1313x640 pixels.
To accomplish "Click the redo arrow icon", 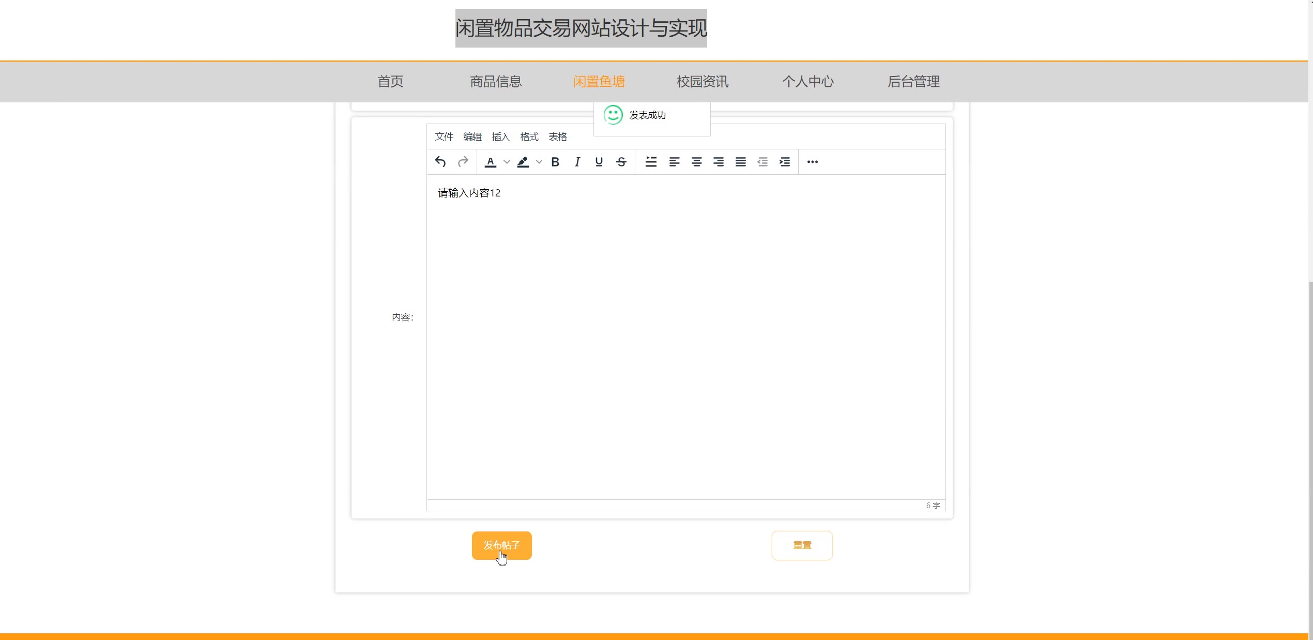I will pos(463,162).
